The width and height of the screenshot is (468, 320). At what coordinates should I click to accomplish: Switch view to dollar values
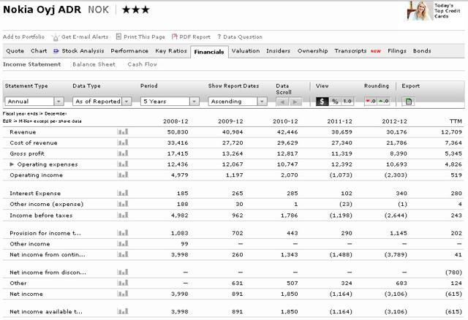(322, 101)
